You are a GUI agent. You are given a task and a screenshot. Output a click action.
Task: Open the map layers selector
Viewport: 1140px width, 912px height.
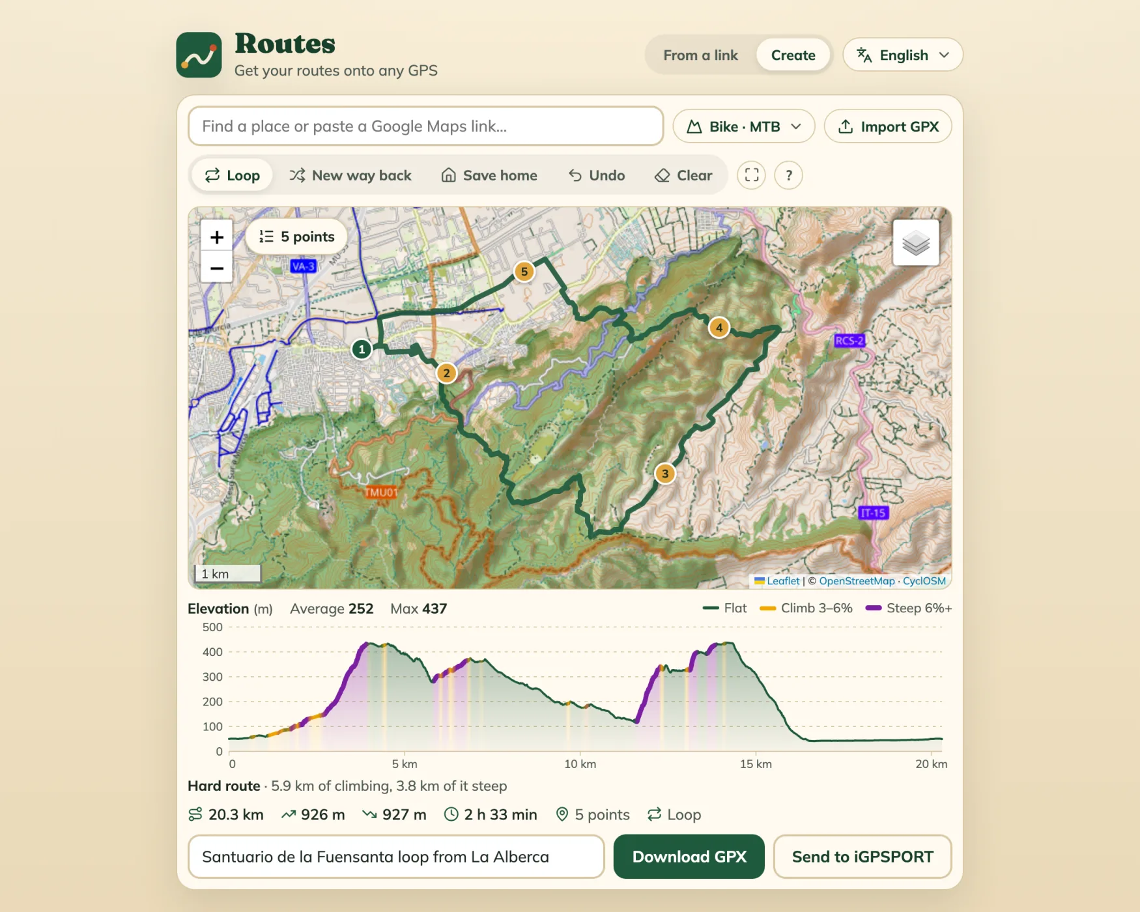915,242
